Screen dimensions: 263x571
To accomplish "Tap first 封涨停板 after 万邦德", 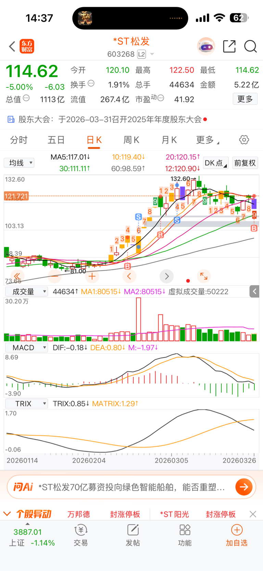I will [x=125, y=514].
